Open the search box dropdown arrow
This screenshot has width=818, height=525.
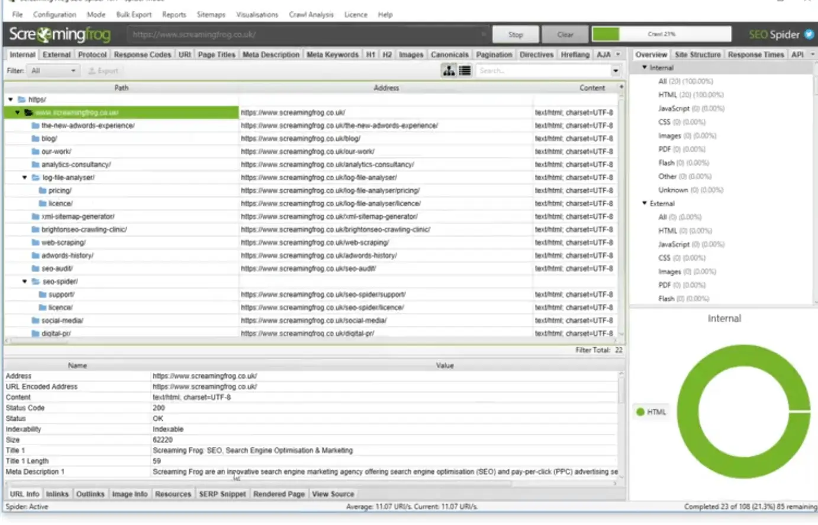click(616, 71)
